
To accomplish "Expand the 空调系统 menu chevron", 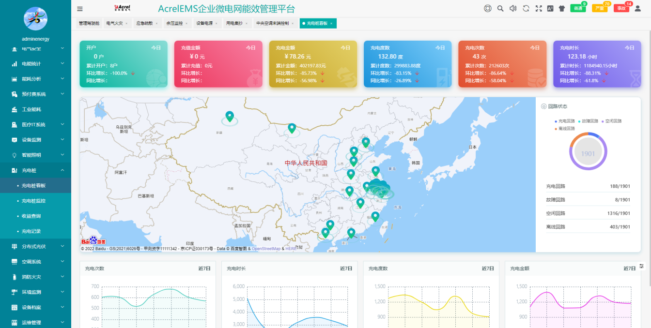I will 62,262.
